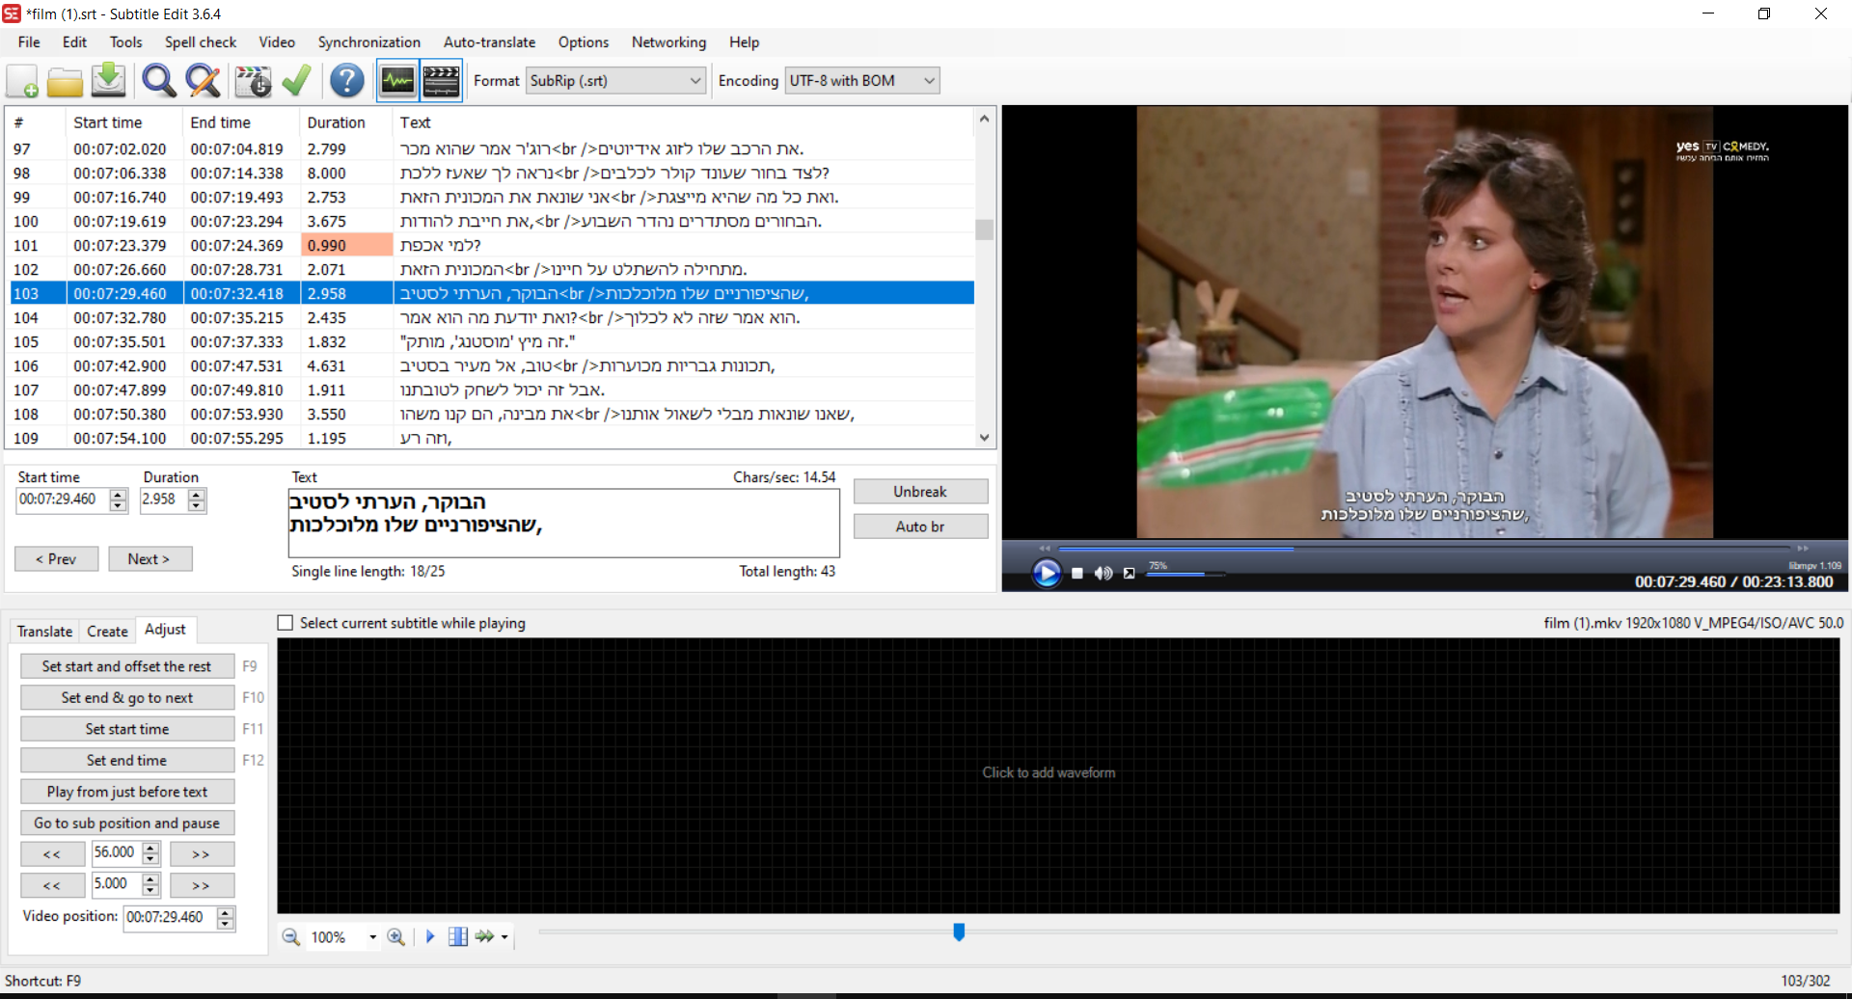Click the back button beside 56.000

(52, 854)
